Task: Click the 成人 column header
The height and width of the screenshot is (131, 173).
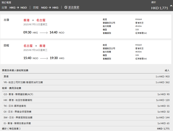Action: click(x=167, y=71)
